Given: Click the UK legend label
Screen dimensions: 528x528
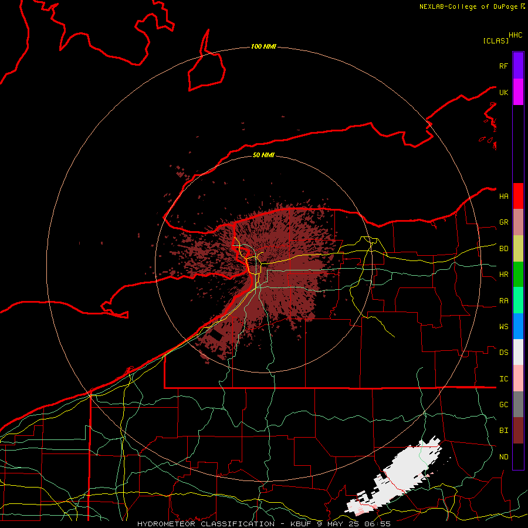Looking at the screenshot, I should 504,92.
